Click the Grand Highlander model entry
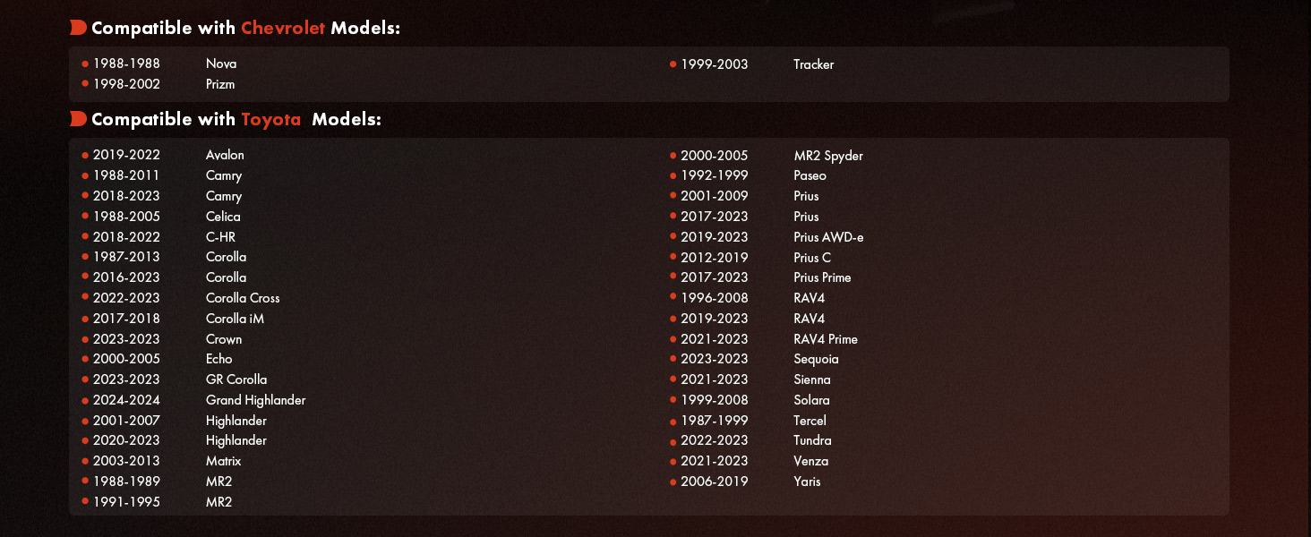1311x537 pixels. 255,400
